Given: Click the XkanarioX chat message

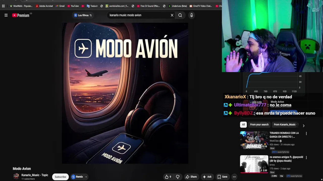Looking at the screenshot, I should [258, 97].
